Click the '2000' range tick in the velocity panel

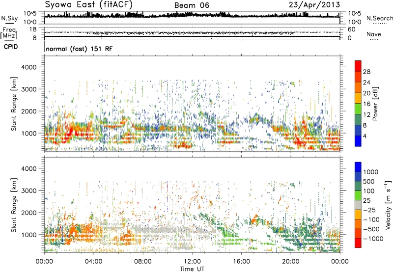[28, 213]
